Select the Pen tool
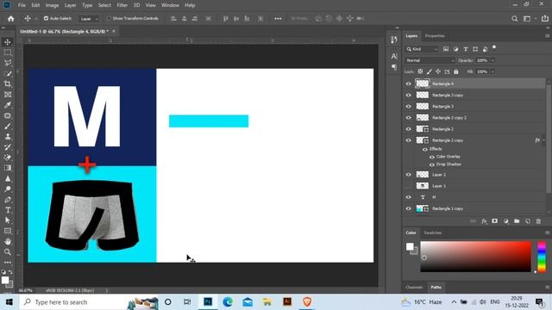Viewport: 552px width, 310px height. pyautogui.click(x=8, y=200)
